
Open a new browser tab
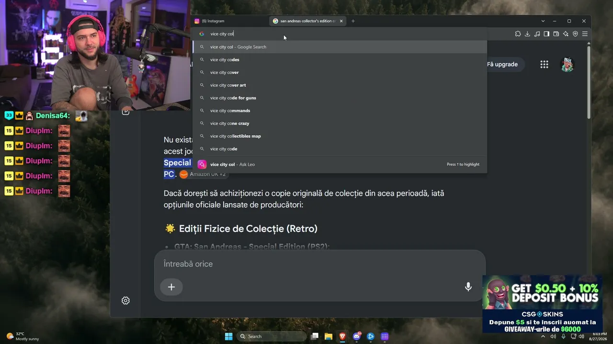(353, 21)
